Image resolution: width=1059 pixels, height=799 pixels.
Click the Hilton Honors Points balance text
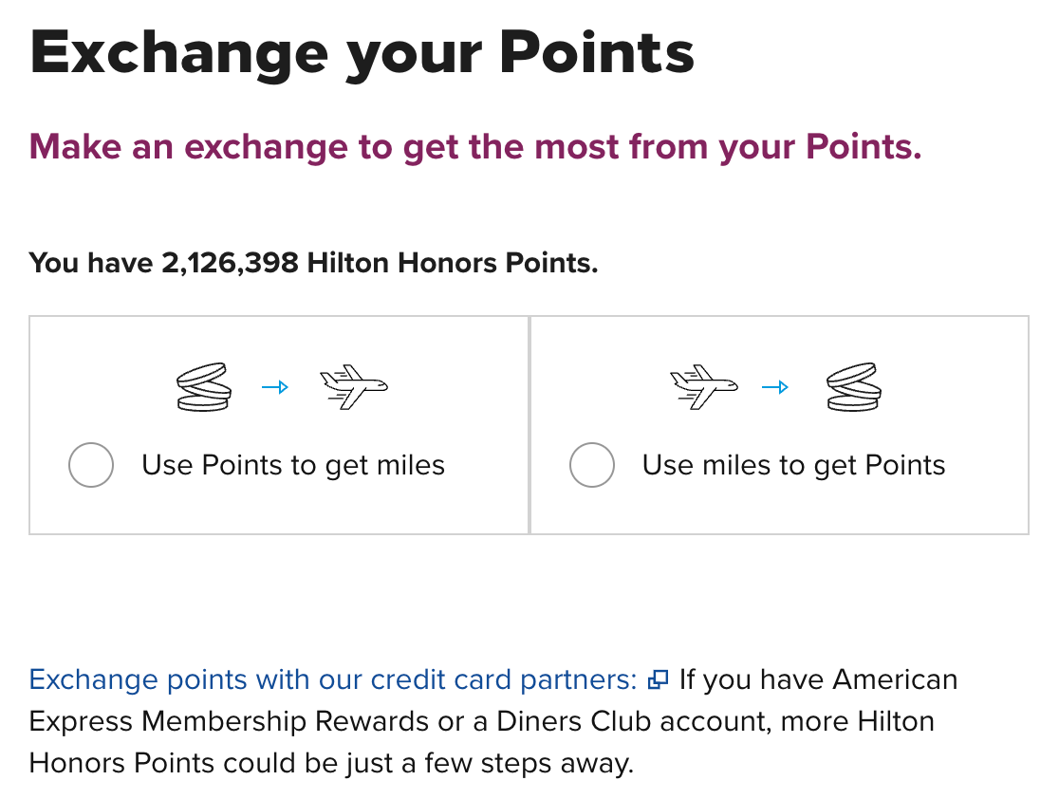[x=313, y=262]
